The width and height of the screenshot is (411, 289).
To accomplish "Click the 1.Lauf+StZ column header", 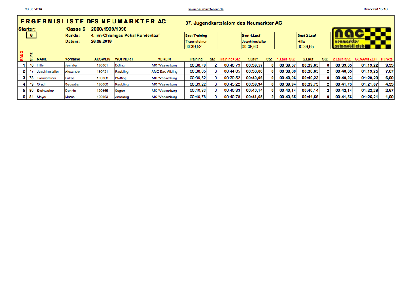I will tap(286, 59).
